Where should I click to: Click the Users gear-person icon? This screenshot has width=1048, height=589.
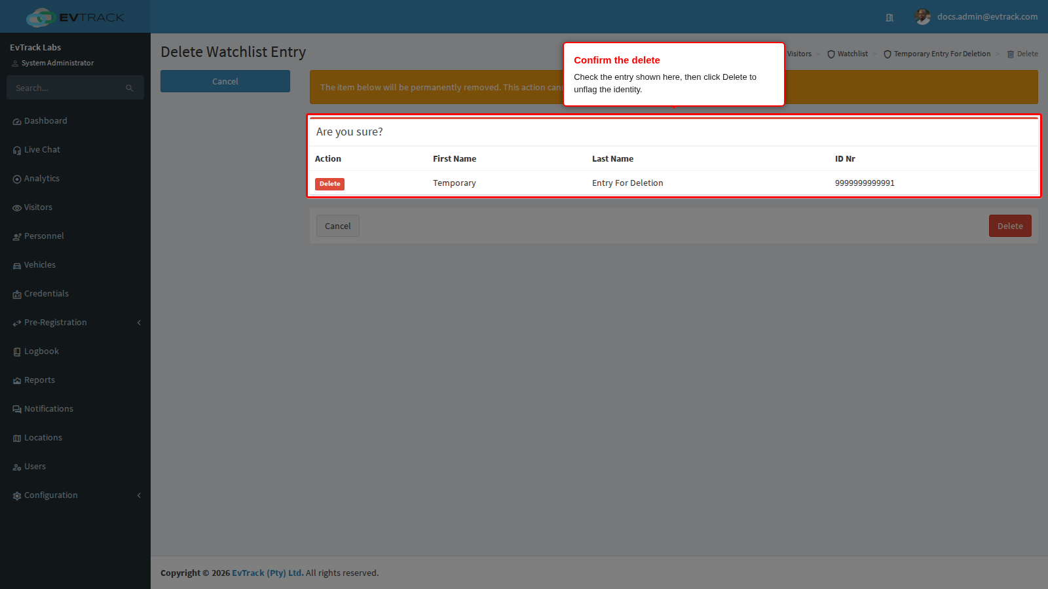(17, 467)
